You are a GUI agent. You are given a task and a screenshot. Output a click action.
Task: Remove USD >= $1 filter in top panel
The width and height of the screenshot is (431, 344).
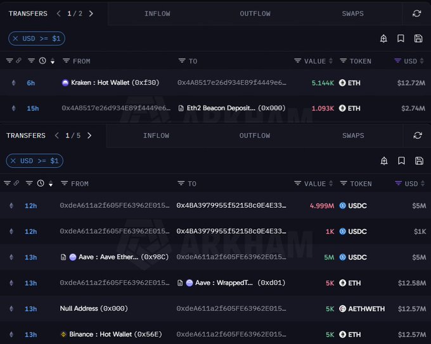point(15,39)
